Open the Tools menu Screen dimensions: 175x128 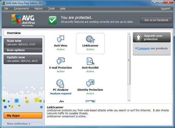click(x=52, y=8)
